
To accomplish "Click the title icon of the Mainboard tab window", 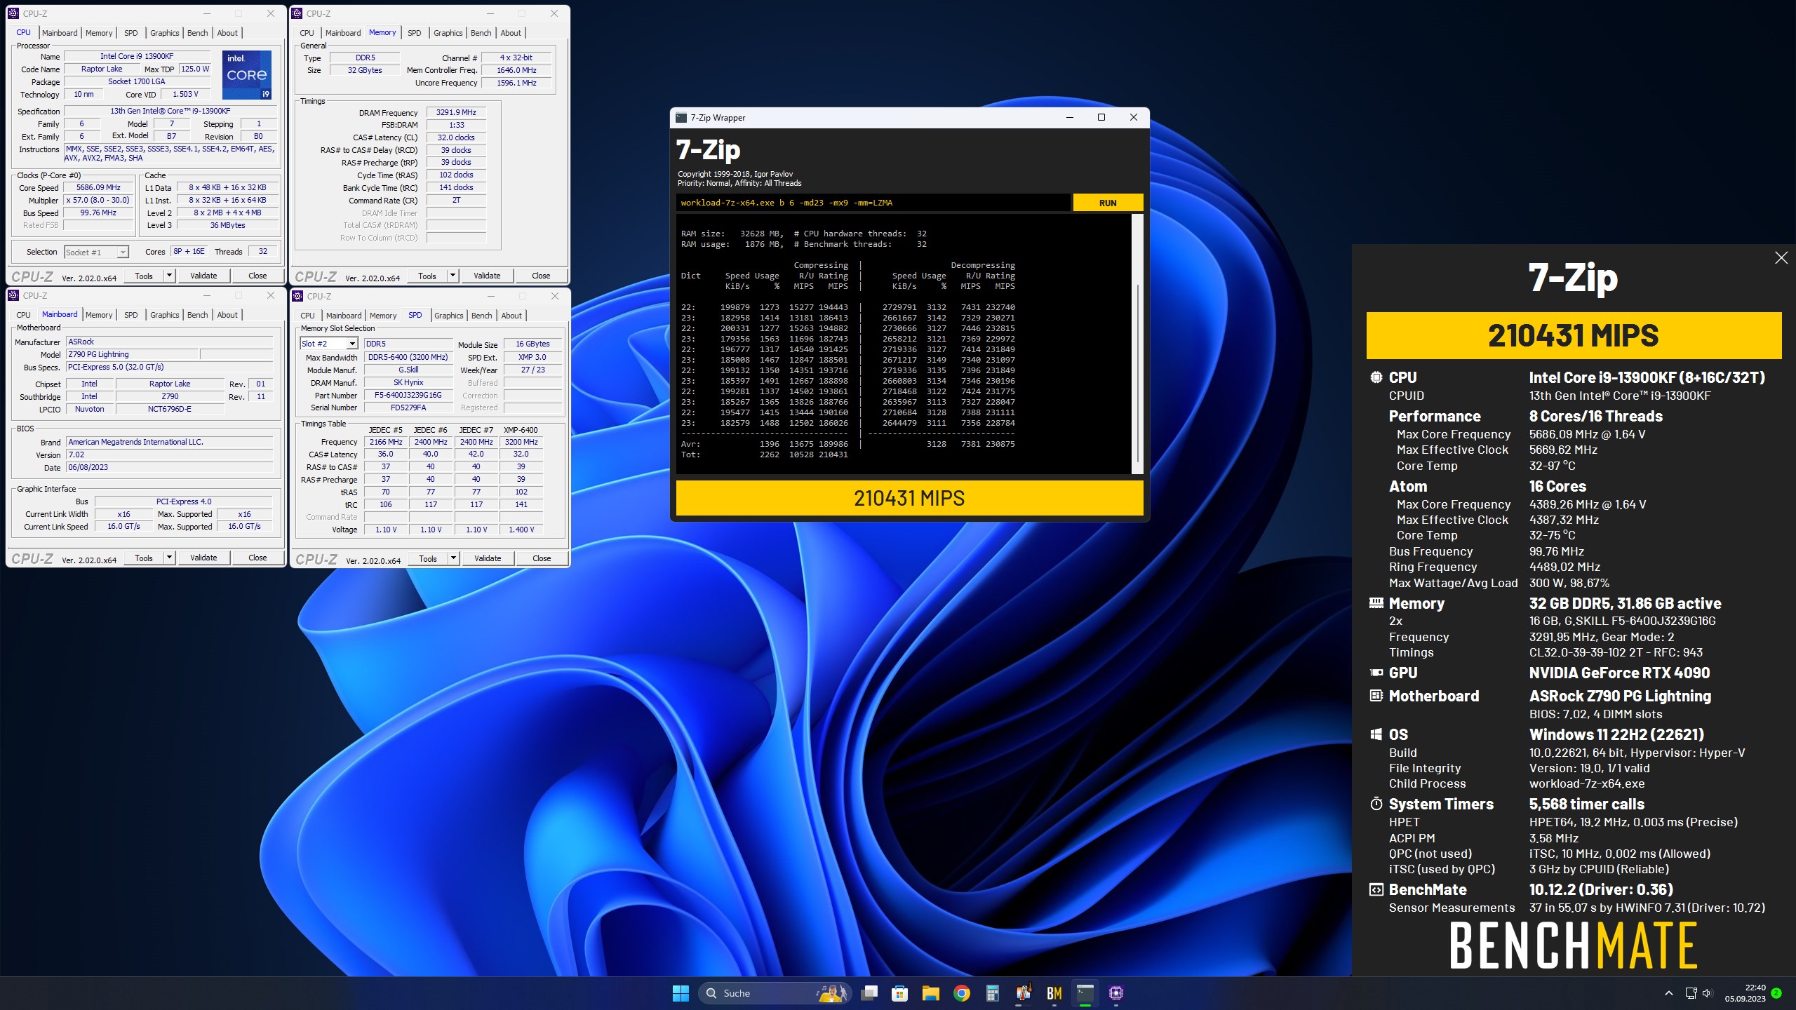I will (x=14, y=295).
